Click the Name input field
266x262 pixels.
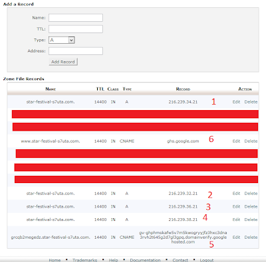click(76, 18)
